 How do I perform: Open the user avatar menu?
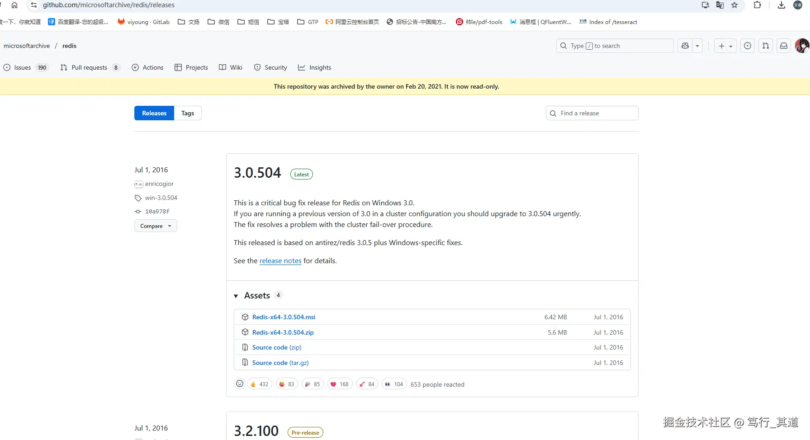coord(802,46)
